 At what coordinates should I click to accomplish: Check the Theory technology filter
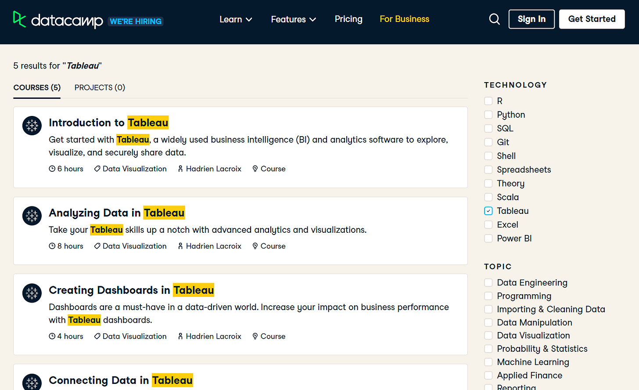click(488, 183)
